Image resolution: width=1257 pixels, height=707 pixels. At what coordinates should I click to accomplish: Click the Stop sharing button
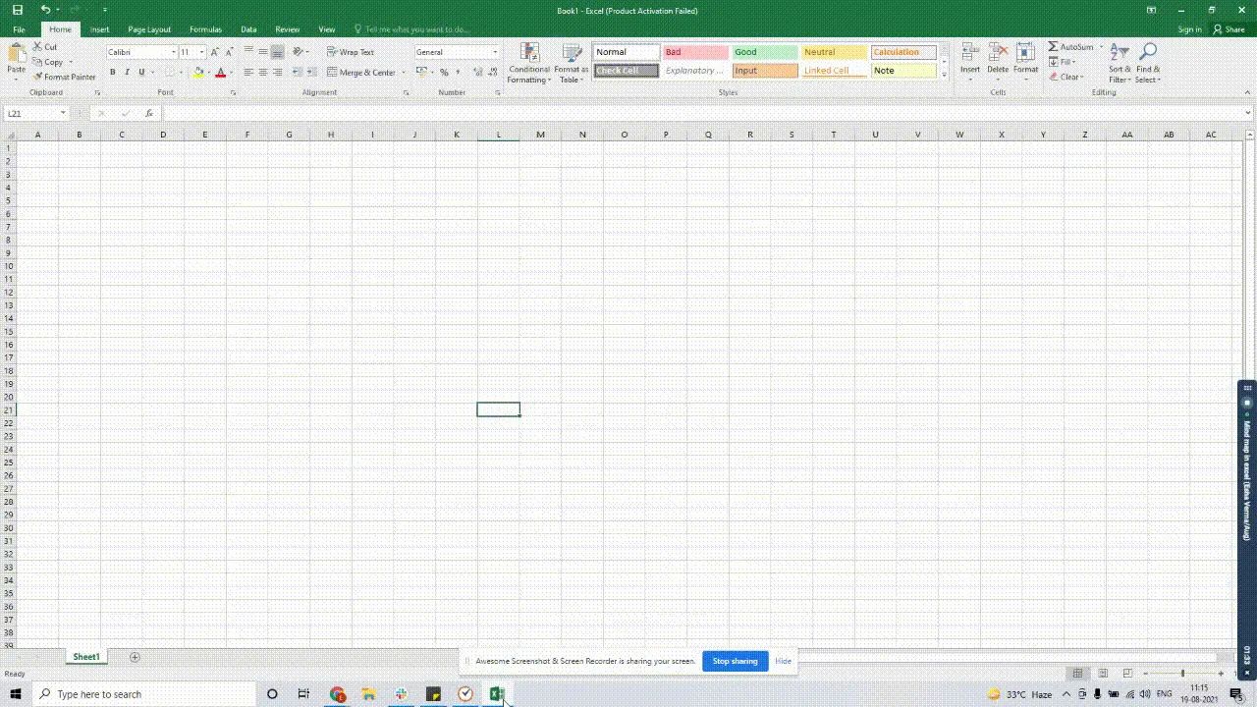coord(735,661)
